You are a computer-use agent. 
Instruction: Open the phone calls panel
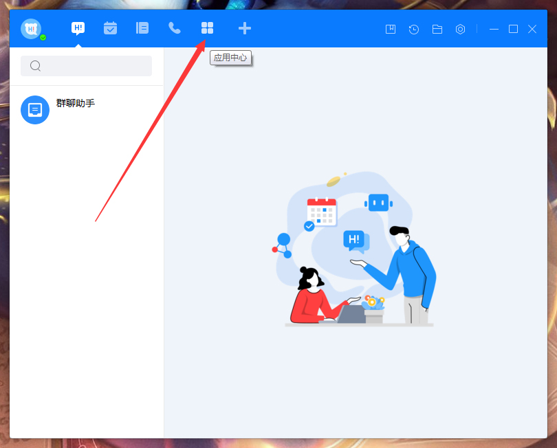pos(174,29)
